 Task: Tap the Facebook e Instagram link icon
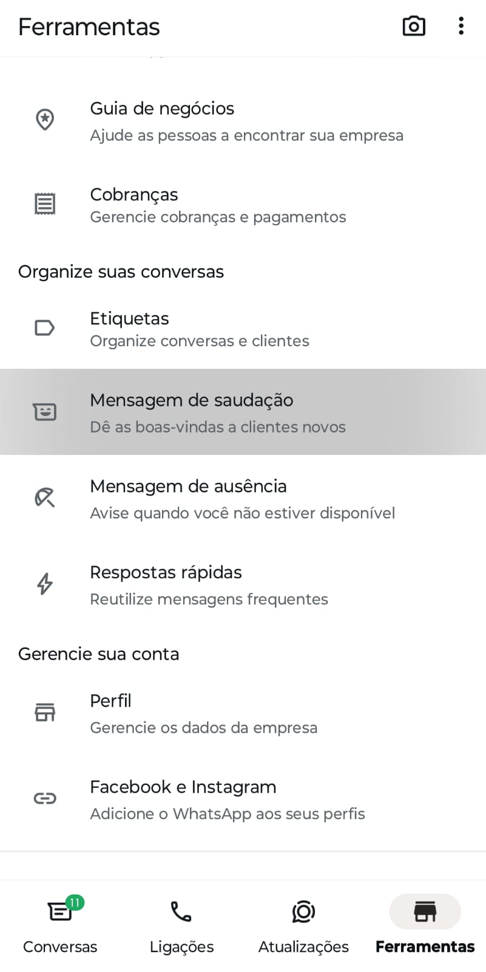click(x=45, y=798)
